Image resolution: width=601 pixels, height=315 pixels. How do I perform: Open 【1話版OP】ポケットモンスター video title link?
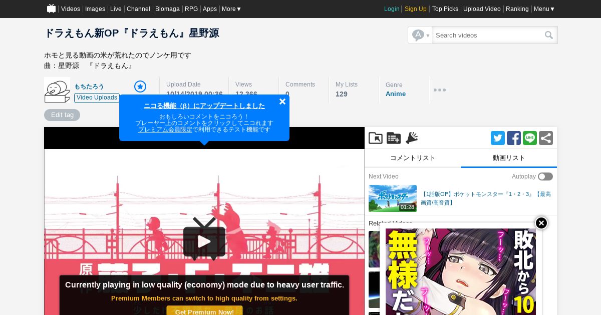pos(486,198)
